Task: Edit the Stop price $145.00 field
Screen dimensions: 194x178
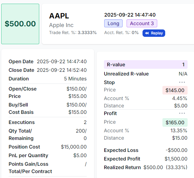Action: pyautogui.click(x=175, y=90)
